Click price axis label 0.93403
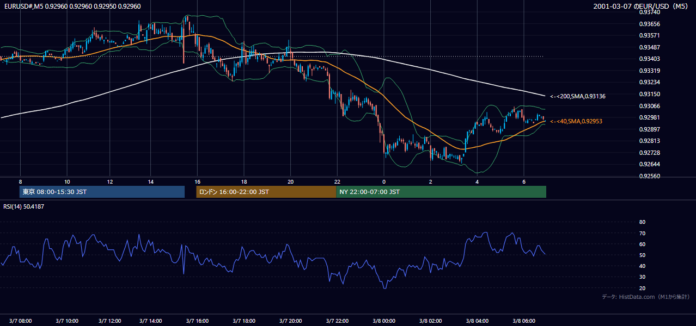Image resolution: width=696 pixels, height=326 pixels. (x=650, y=59)
